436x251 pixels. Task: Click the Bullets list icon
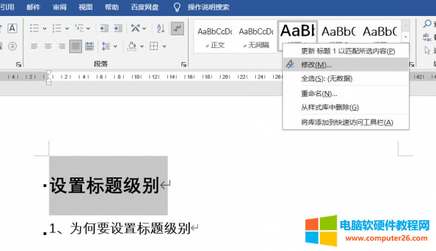[x=35, y=28]
